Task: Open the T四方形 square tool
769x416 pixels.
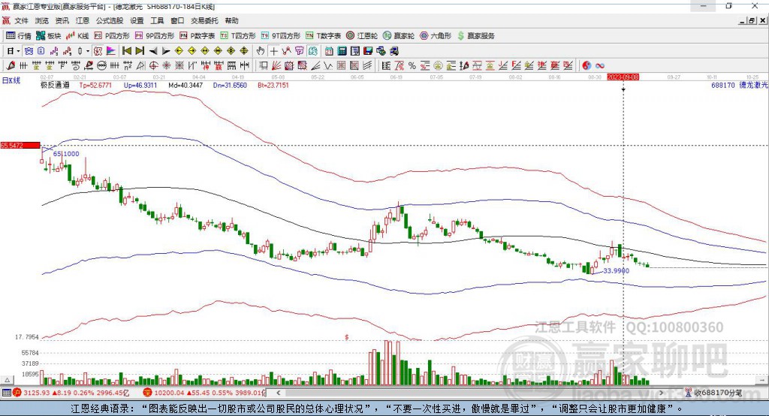Action: [x=238, y=36]
